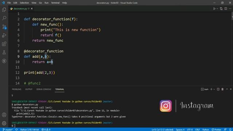Change indentation via Spaces: 4
This screenshot has width=233, height=131.
[180, 130]
